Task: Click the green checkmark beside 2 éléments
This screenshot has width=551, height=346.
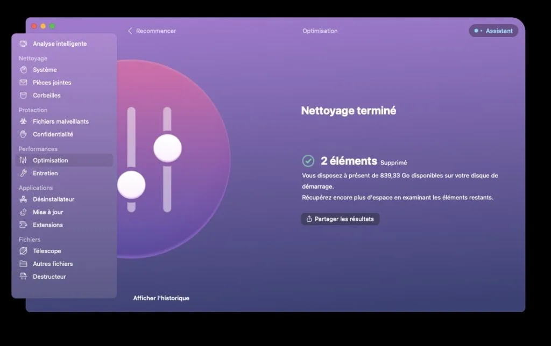Action: coord(307,160)
